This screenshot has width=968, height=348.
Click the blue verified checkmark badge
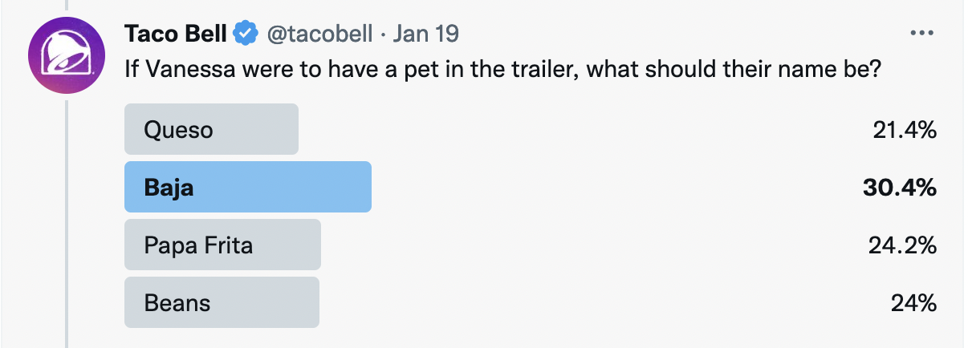tap(244, 34)
